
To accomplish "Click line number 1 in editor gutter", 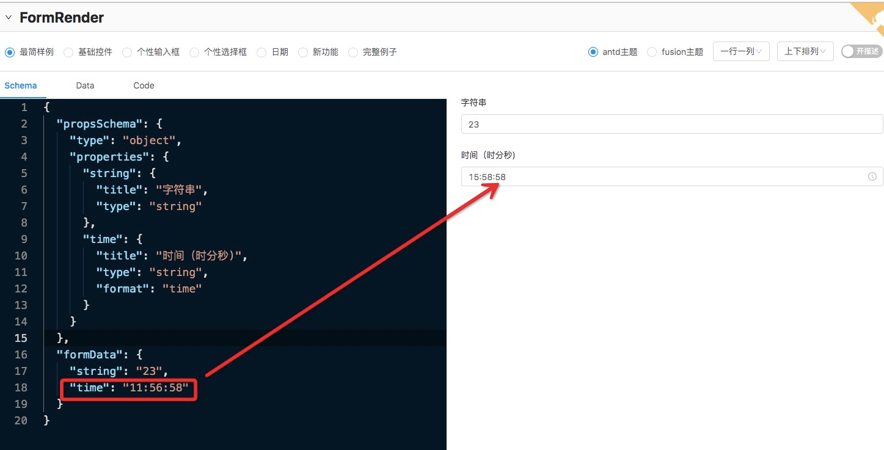I will click(24, 107).
